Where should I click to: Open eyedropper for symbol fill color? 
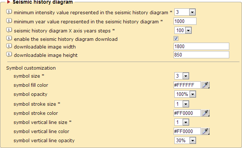pyautogui.click(x=206, y=85)
